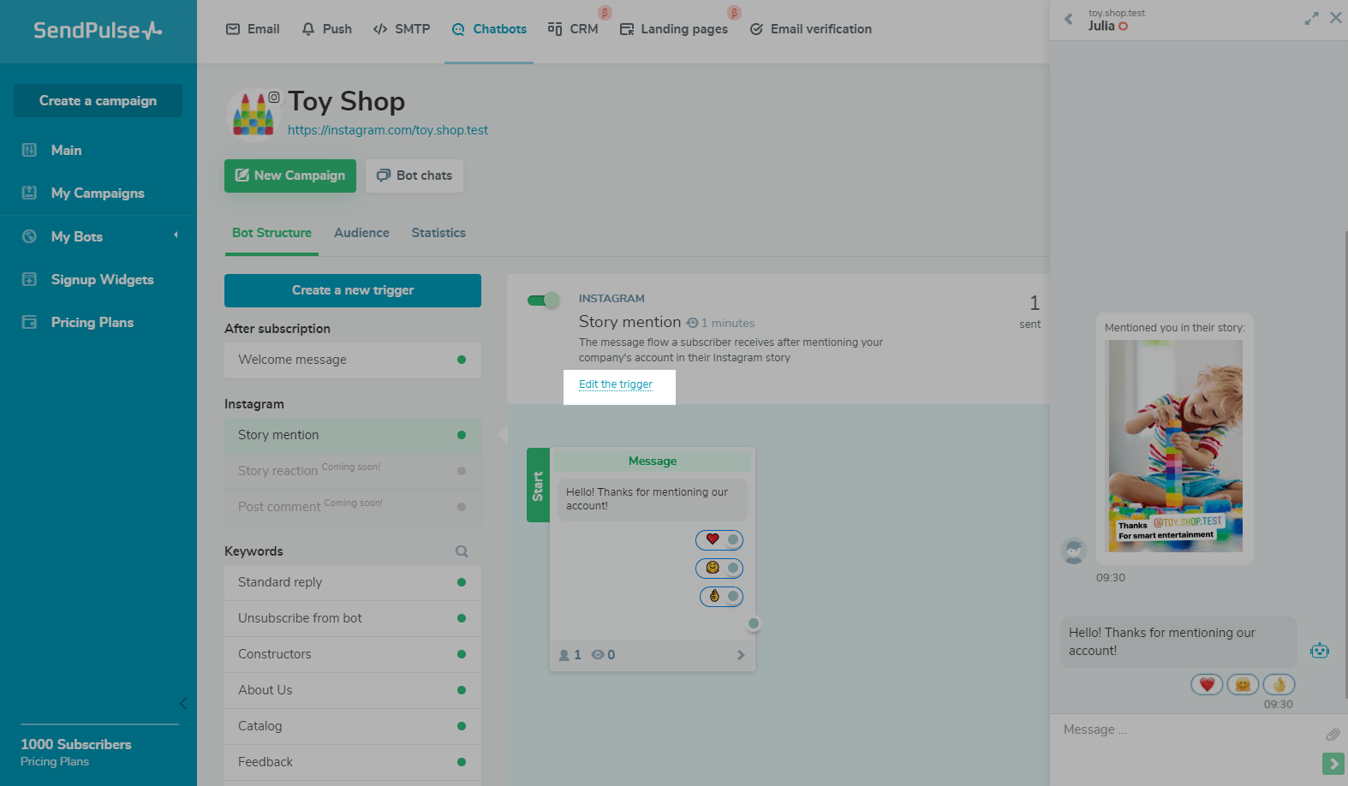The height and width of the screenshot is (786, 1348).
Task: Type in the chat Message field
Action: (1186, 730)
